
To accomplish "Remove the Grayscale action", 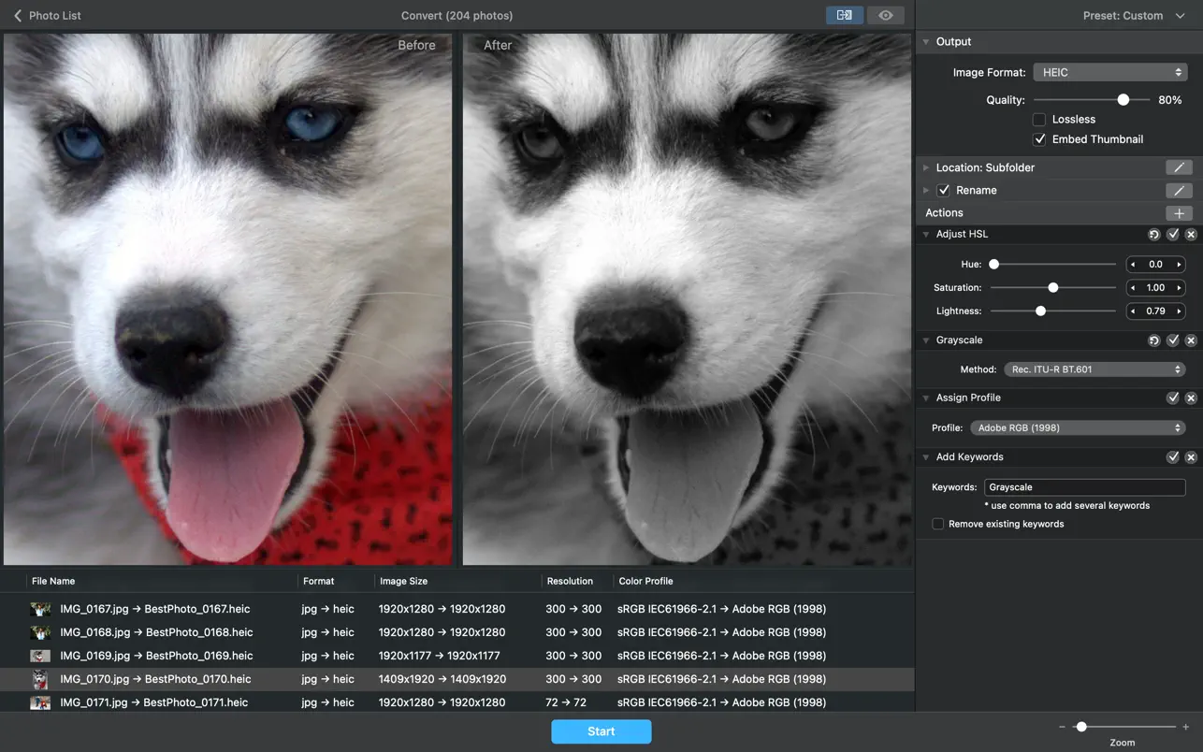I will (x=1191, y=340).
